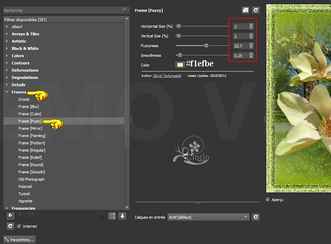Click the copy command icon above parameters
The image size is (331, 244).
[x=245, y=10]
